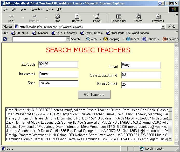The image size is (180, 152).
Task: Click the Travel search icon
Action: click(128, 39)
